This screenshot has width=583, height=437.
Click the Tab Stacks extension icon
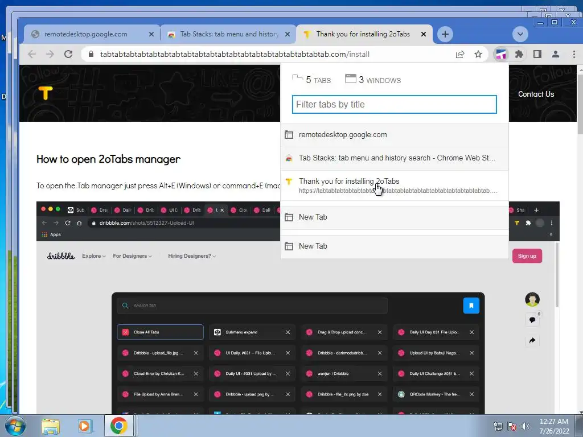(x=501, y=54)
